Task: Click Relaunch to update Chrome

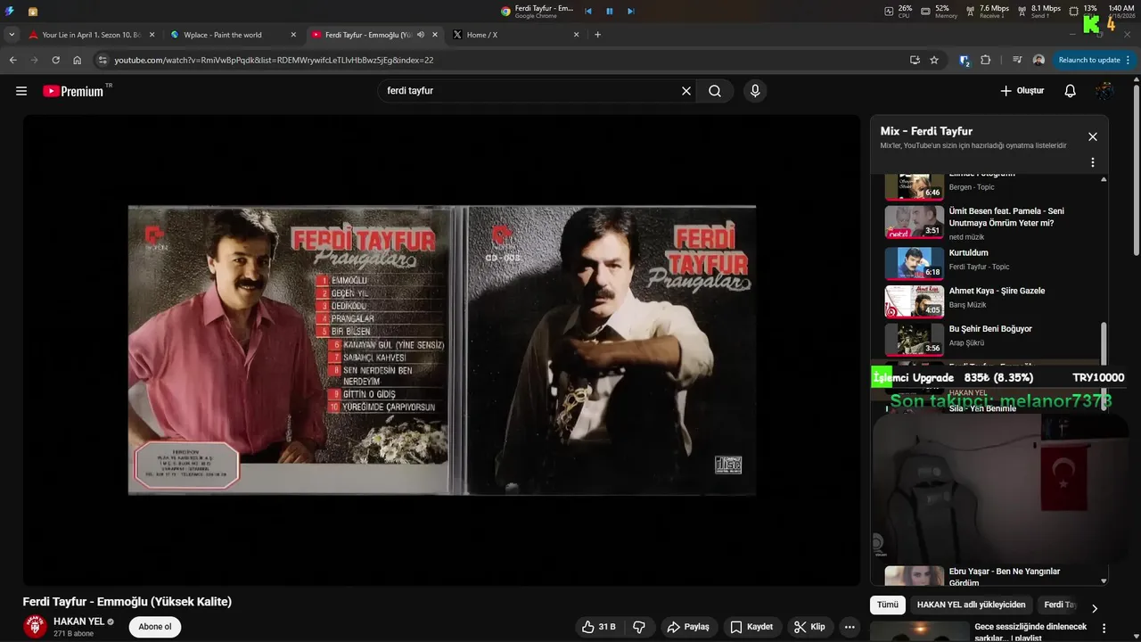Action: [x=1094, y=60]
